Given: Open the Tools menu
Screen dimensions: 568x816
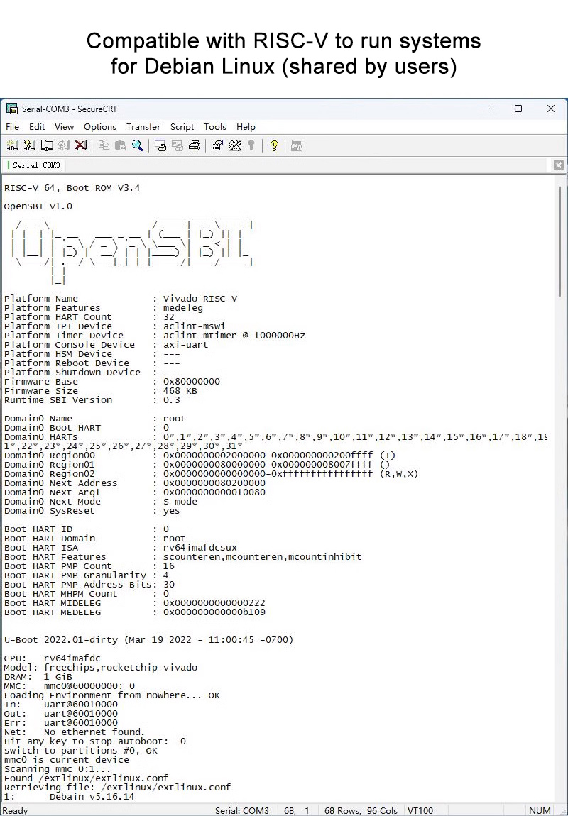Looking at the screenshot, I should click(x=214, y=127).
